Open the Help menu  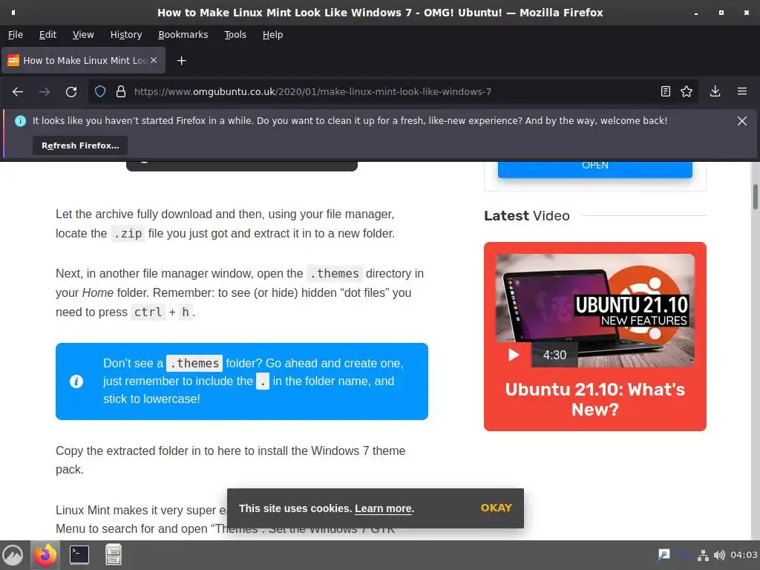272,34
